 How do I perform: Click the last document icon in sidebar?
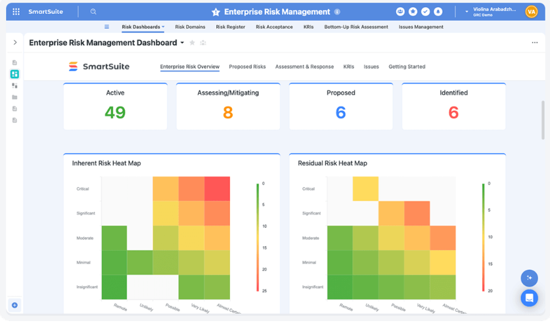[14, 120]
